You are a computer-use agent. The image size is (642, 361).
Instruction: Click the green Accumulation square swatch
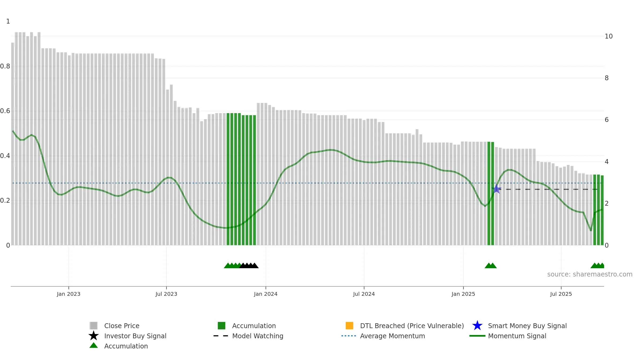[221, 326]
